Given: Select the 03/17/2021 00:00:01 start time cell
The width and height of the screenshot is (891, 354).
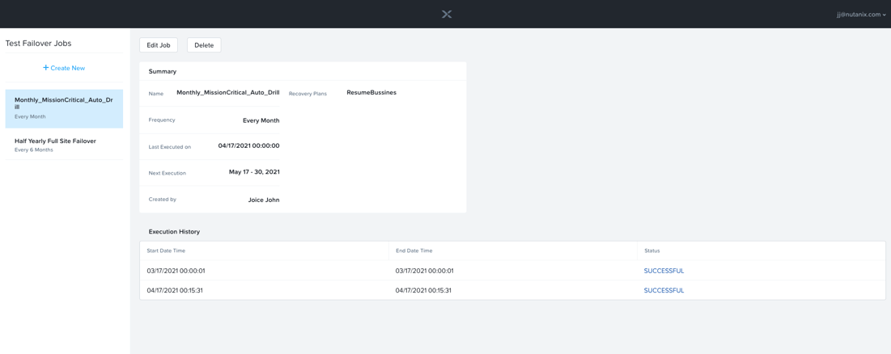Looking at the screenshot, I should point(176,271).
